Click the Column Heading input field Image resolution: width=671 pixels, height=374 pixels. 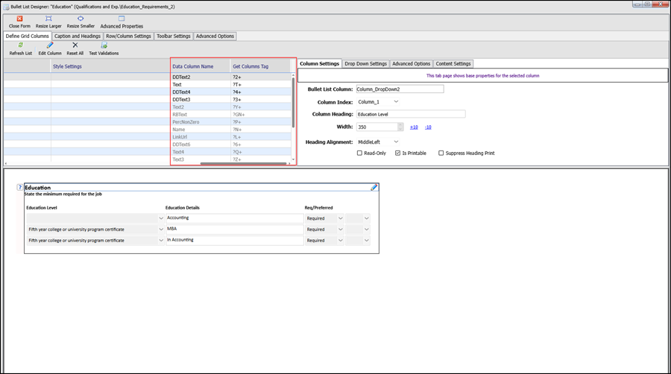pos(411,114)
